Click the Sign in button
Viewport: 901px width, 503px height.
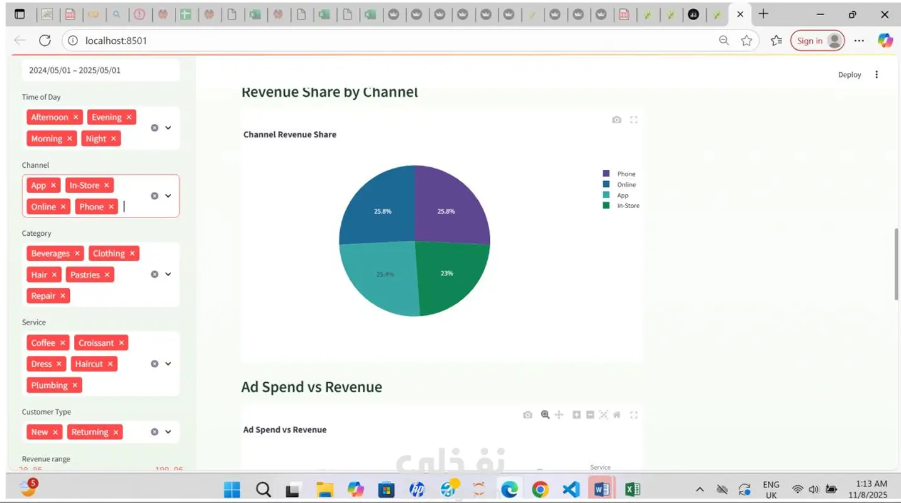click(817, 41)
